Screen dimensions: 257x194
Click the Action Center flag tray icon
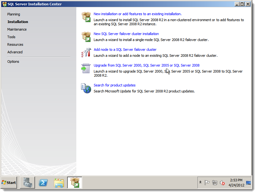207,183
